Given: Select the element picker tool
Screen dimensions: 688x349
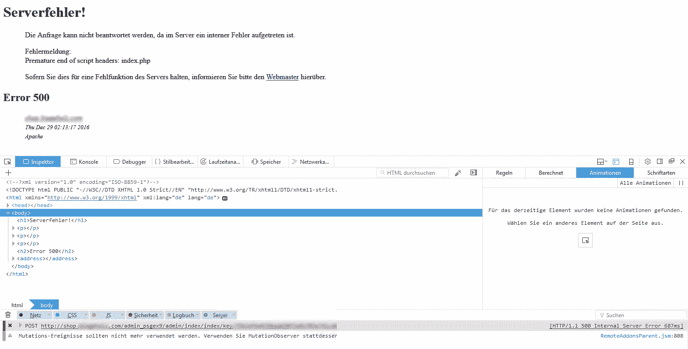Looking at the screenshot, I should pyautogui.click(x=7, y=162).
